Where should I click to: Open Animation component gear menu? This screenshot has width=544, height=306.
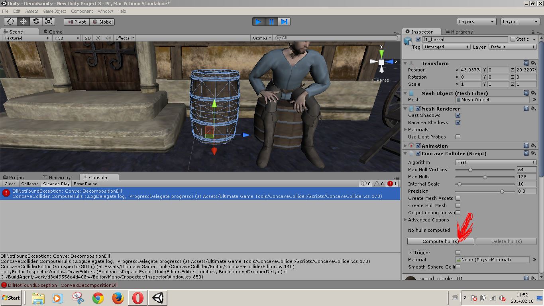click(x=533, y=146)
